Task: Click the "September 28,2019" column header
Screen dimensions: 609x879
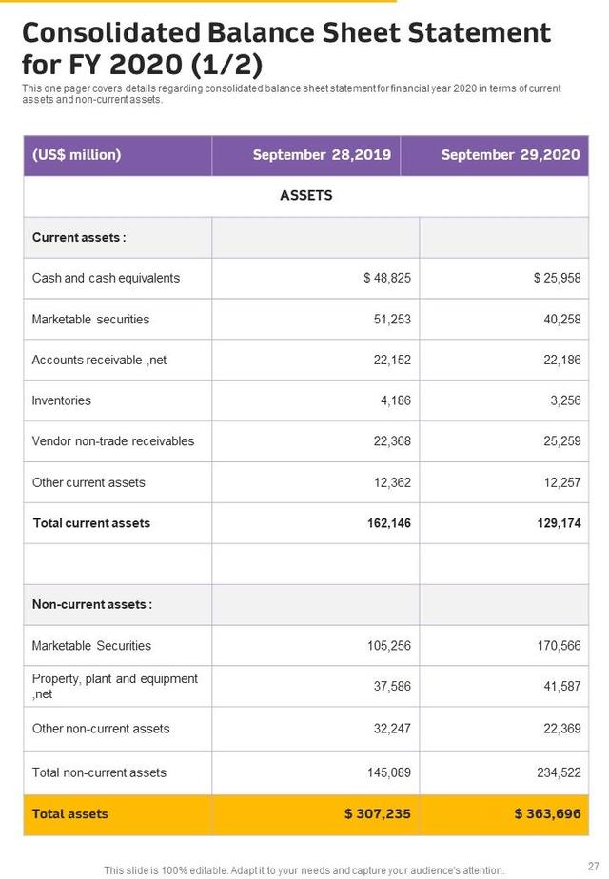Action: (322, 155)
